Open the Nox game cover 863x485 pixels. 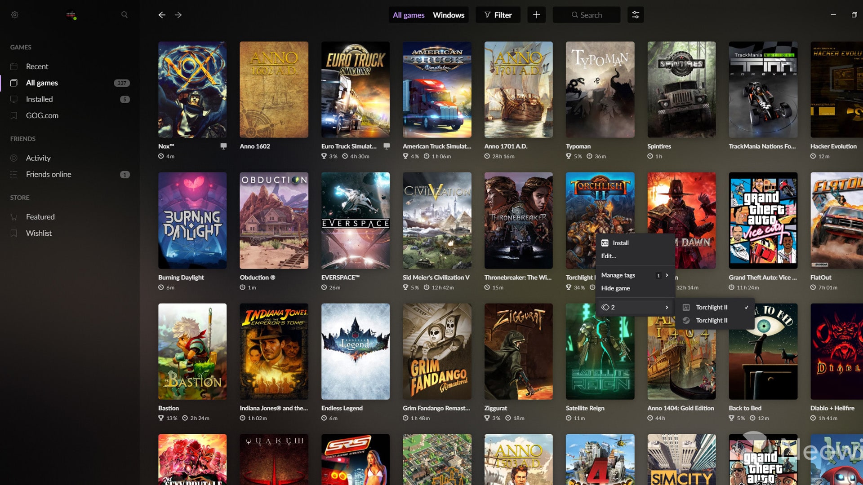[x=192, y=90]
